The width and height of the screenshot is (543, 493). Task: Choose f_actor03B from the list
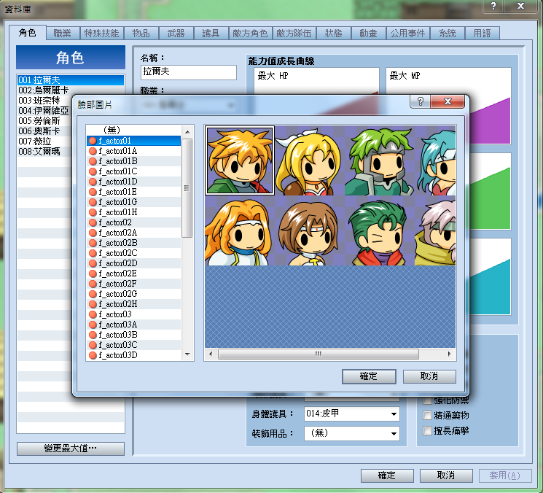coord(133,335)
